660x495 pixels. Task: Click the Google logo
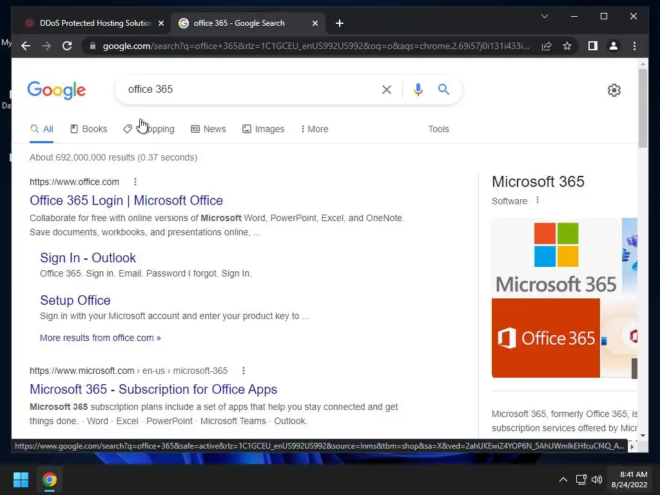pyautogui.click(x=57, y=90)
